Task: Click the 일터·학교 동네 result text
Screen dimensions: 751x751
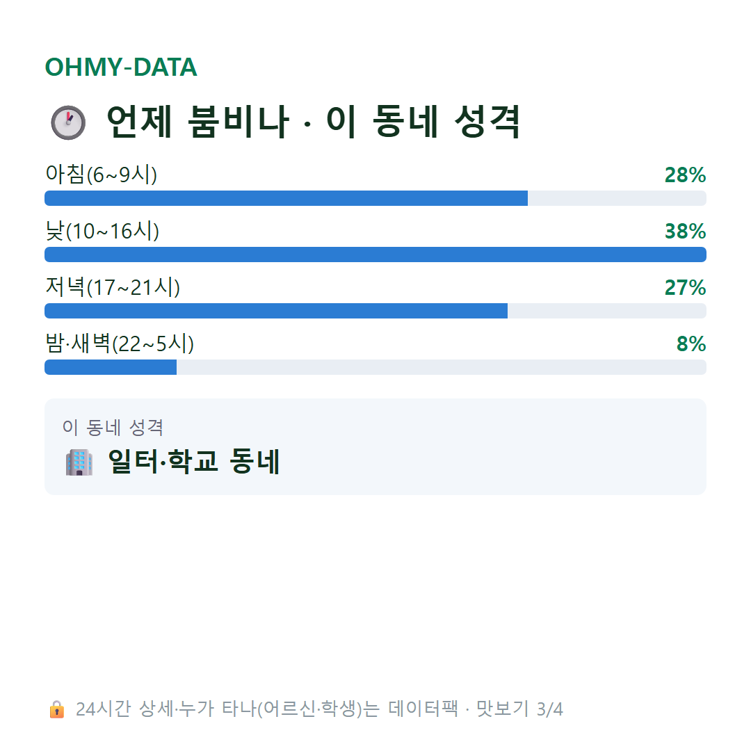Action: [x=194, y=462]
